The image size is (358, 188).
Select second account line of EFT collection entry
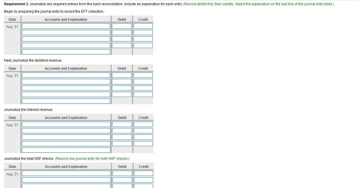click(66, 33)
